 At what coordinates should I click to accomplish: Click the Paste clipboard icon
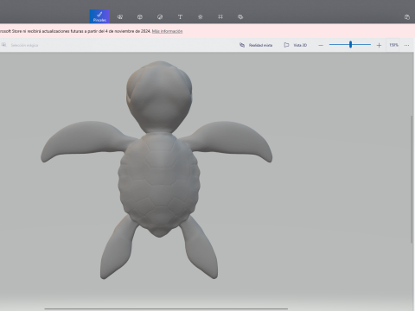407,17
